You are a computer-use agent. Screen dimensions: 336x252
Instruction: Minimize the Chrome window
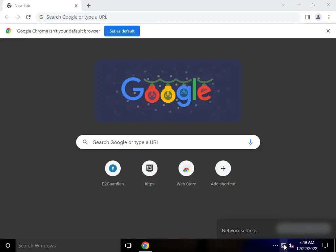click(298, 5)
